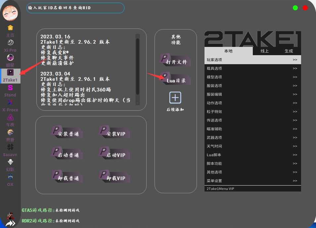Switch to the 线上 tab
Screen dimensions: 316x228
coord(265,51)
